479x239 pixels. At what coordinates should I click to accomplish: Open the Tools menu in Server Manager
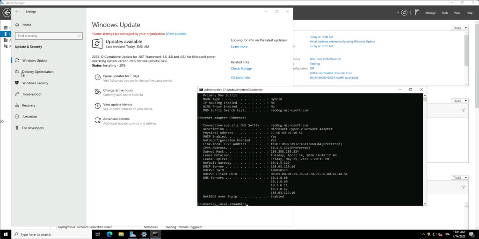click(x=444, y=13)
